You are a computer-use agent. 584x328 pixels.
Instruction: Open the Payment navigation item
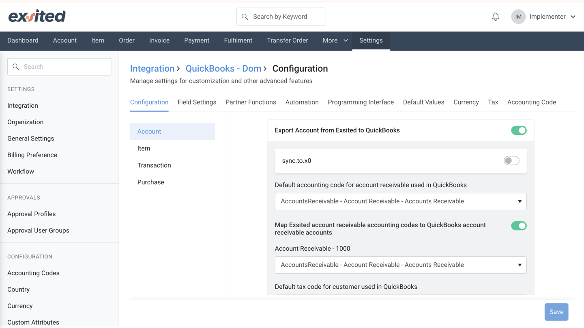[x=197, y=40]
